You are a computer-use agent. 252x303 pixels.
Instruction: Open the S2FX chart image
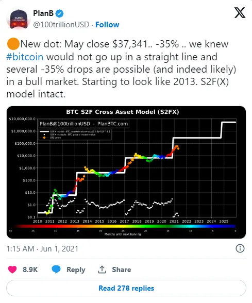(x=126, y=172)
